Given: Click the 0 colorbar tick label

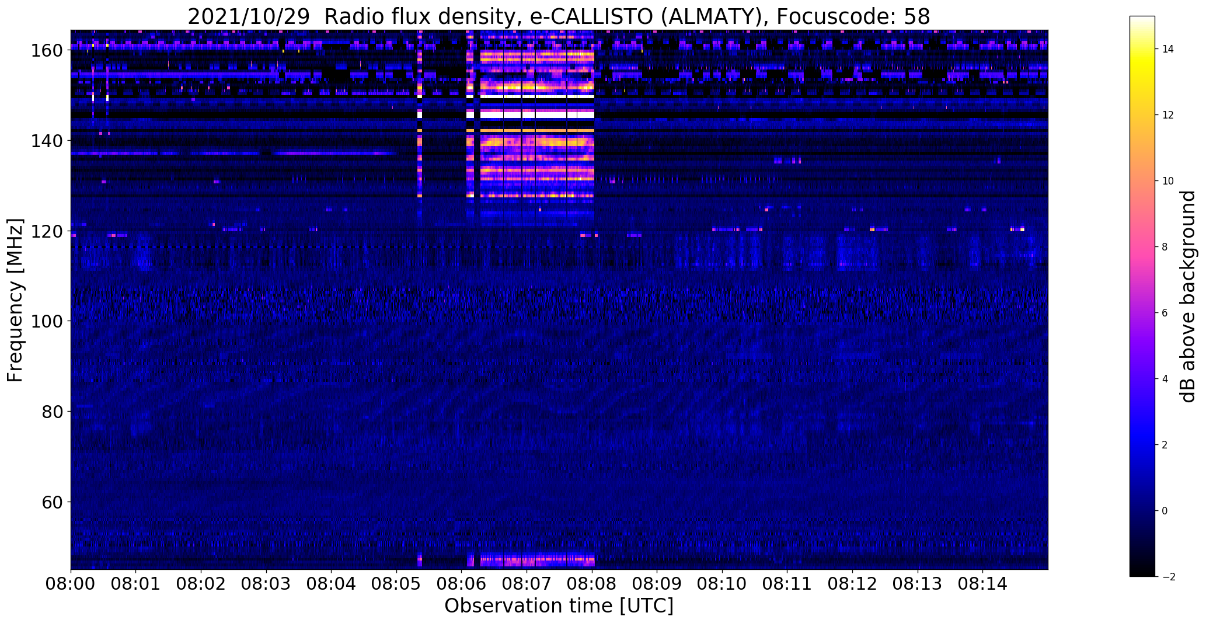Looking at the screenshot, I should pyautogui.click(x=1165, y=511).
